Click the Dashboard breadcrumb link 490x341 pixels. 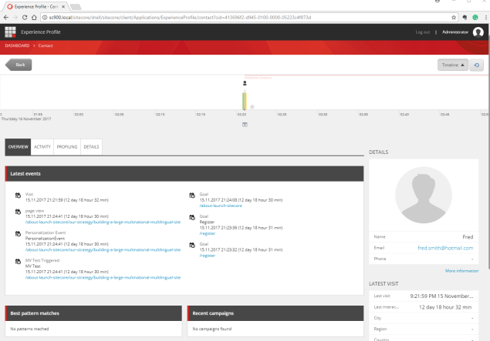(x=17, y=46)
